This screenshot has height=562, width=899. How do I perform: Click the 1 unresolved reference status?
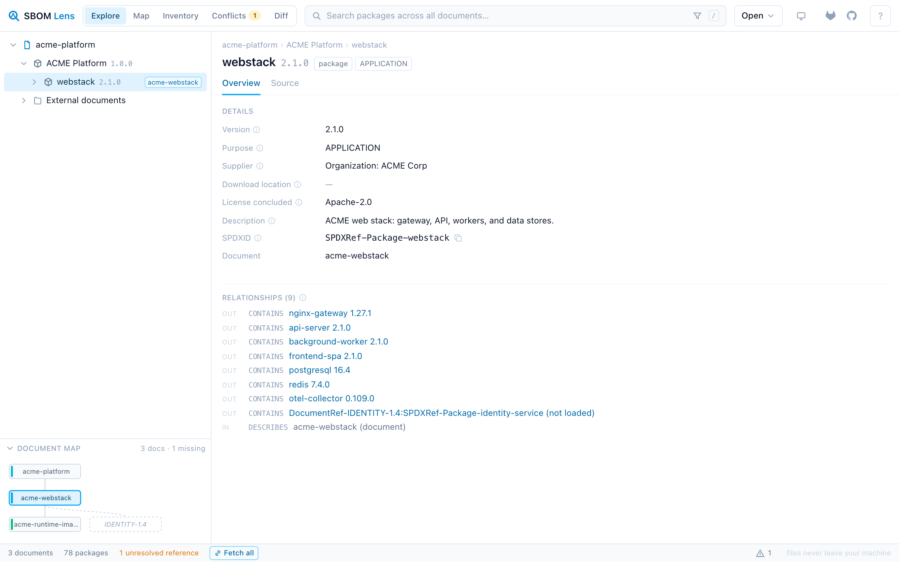[159, 553]
